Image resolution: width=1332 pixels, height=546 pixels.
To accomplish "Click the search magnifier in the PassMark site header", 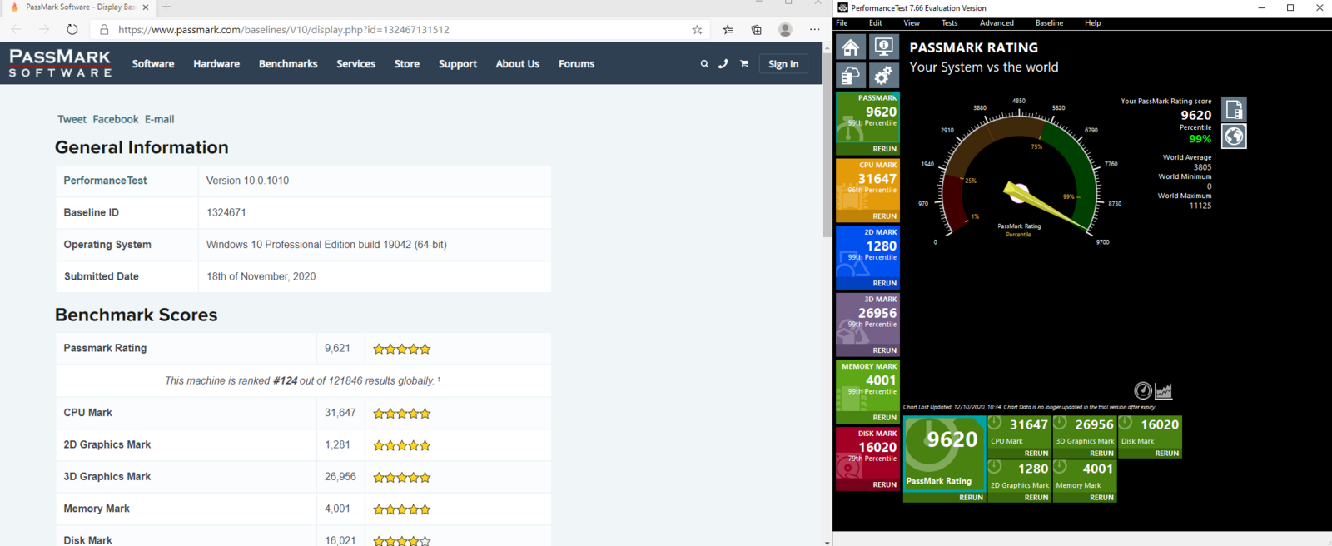I will point(704,63).
